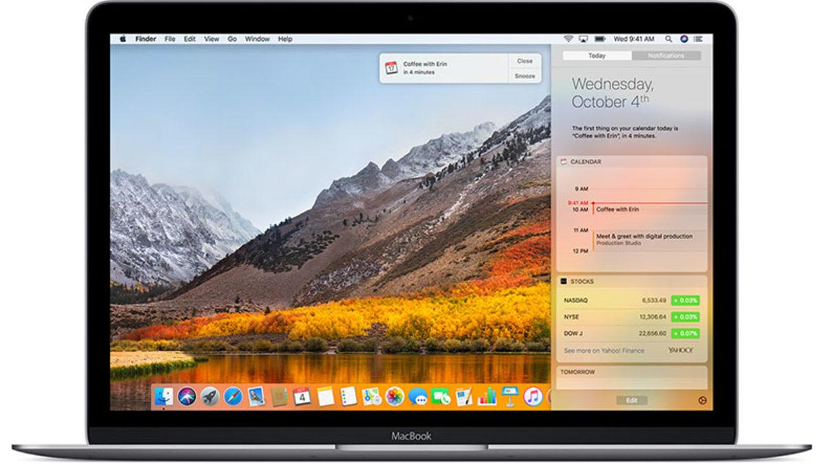
Task: Snooze the Coffee with Erin notification
Action: pos(525,76)
